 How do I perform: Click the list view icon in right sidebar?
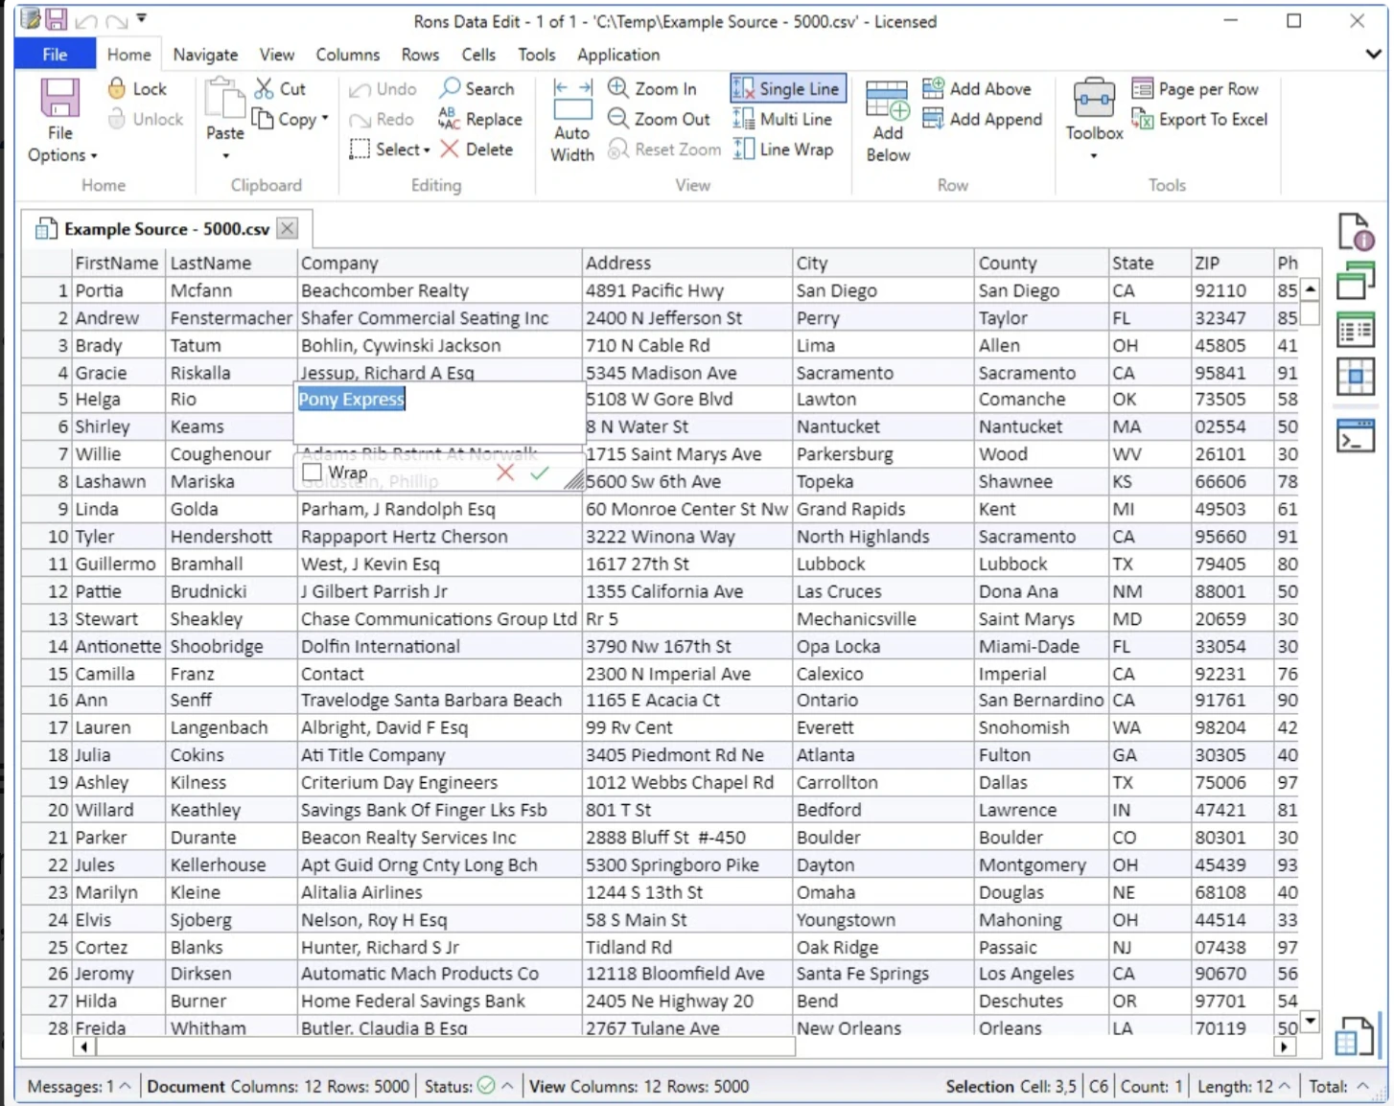(x=1356, y=331)
